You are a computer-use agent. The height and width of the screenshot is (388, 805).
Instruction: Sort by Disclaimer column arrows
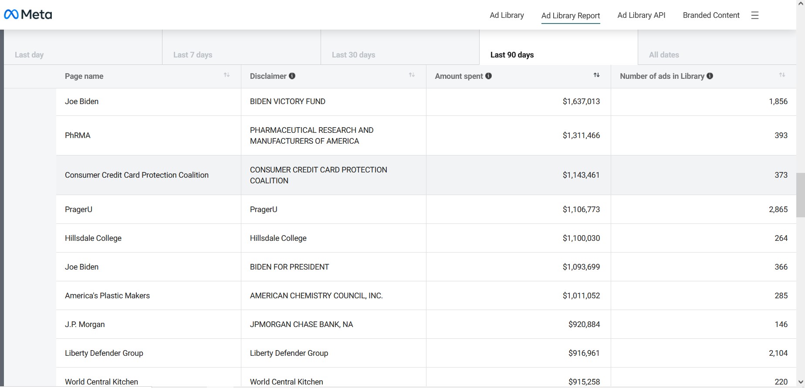point(412,75)
